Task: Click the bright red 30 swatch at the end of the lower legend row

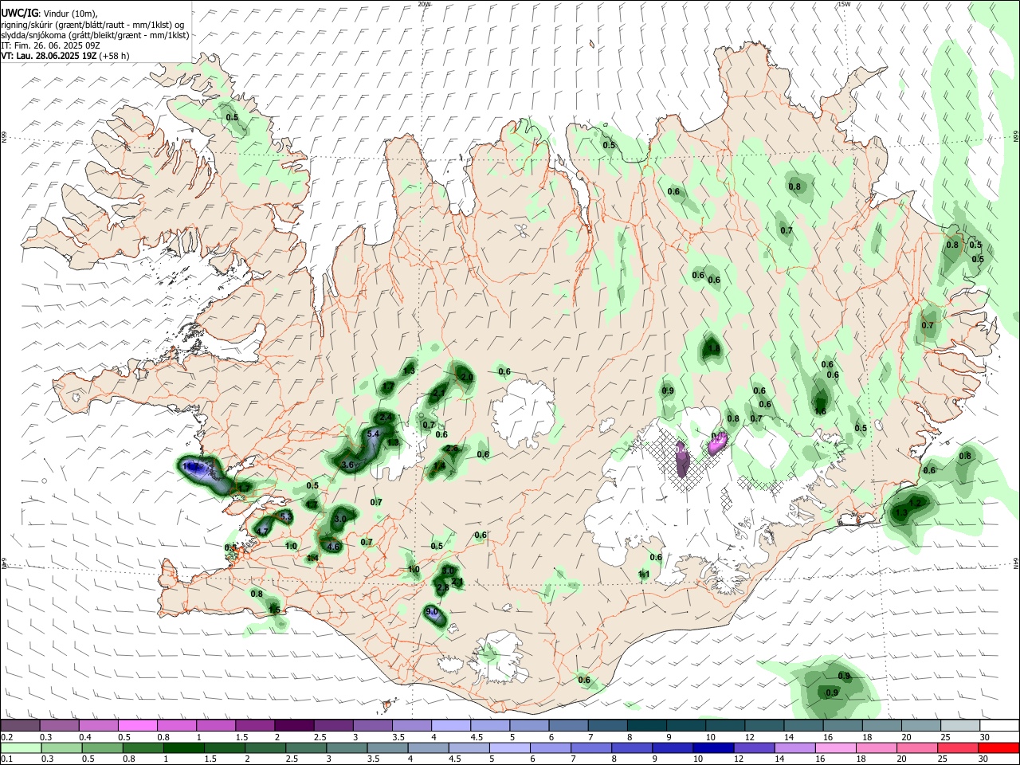Action: click(x=998, y=747)
